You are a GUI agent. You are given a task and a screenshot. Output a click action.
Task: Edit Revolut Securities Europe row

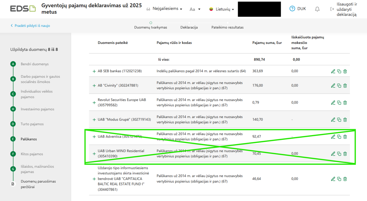click(333, 103)
